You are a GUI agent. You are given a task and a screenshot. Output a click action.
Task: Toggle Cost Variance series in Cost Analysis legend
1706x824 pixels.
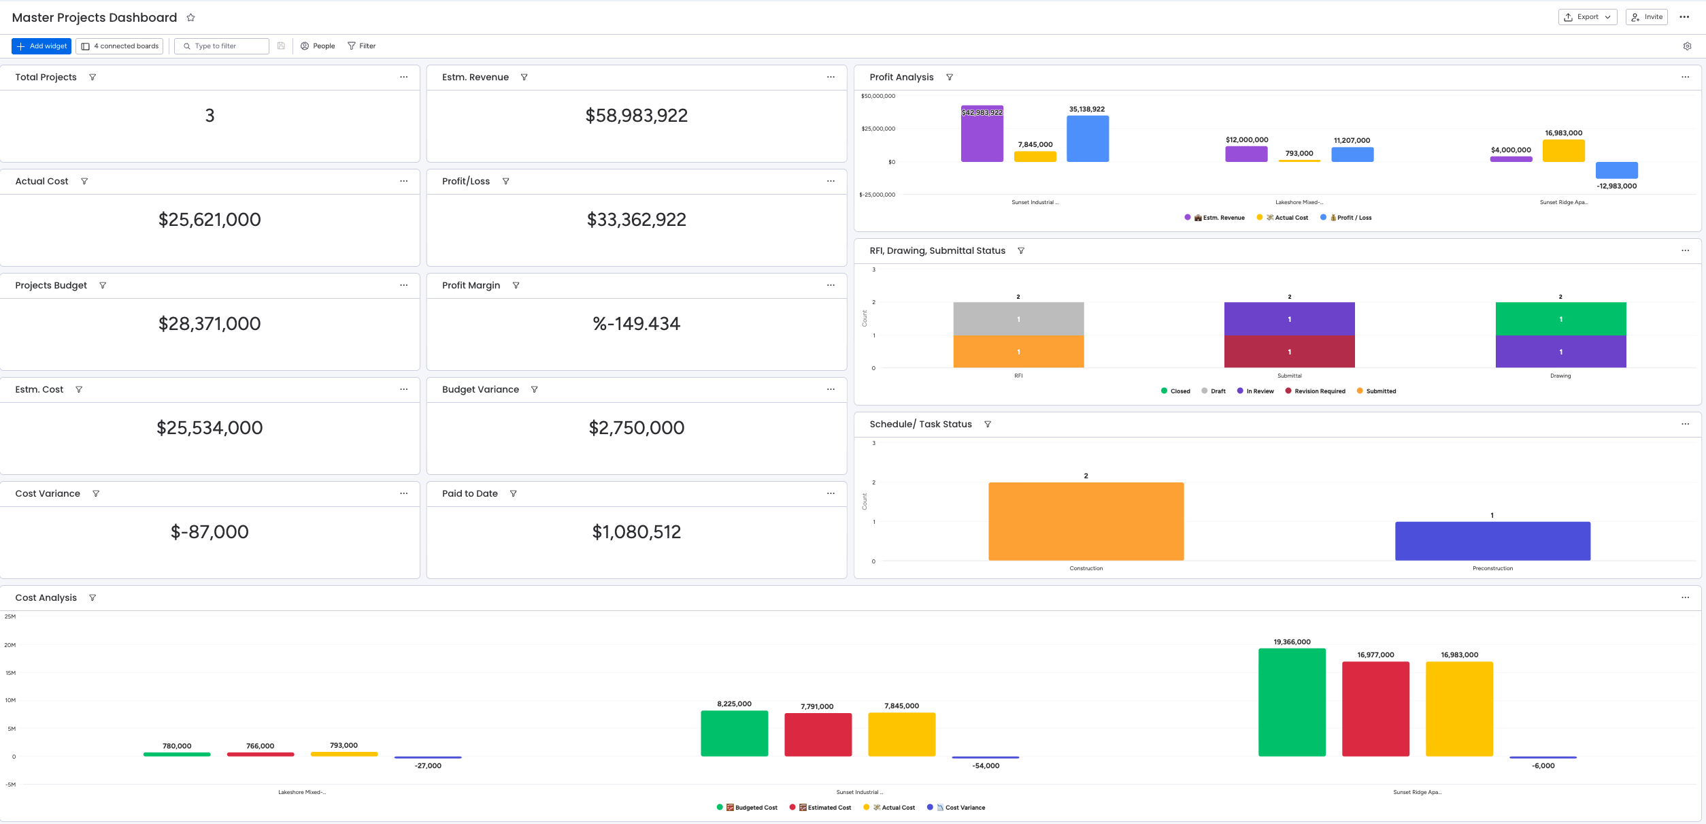tap(964, 808)
